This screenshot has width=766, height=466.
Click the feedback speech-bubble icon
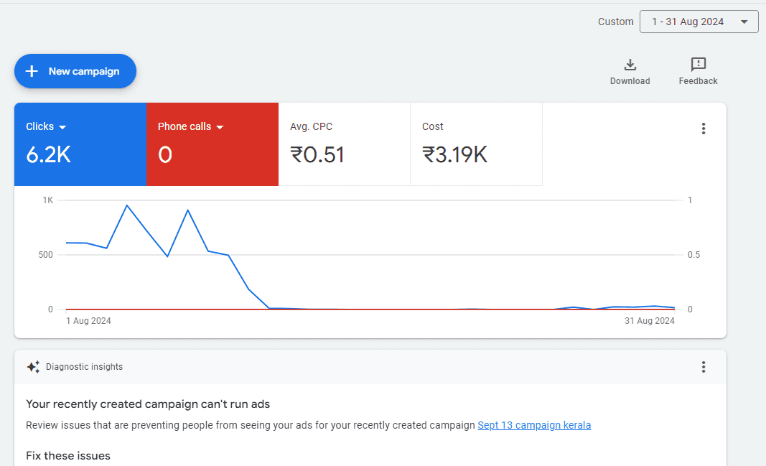click(x=697, y=65)
